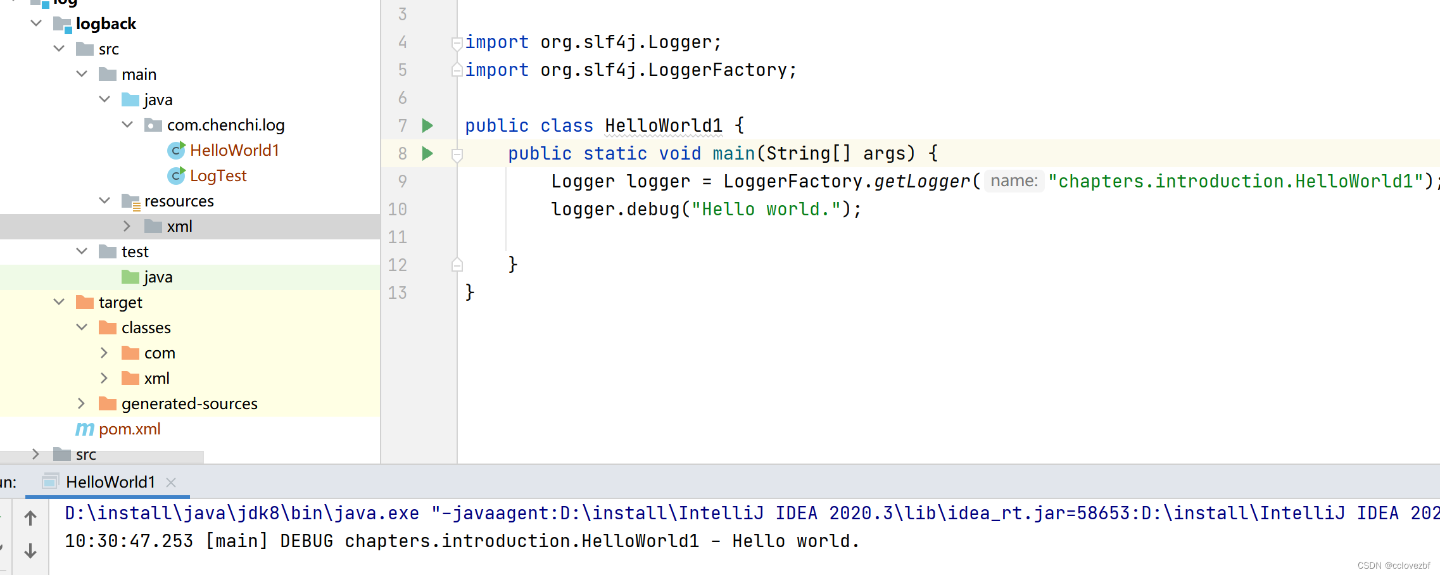Collapse the src folder under logback
The width and height of the screenshot is (1440, 575).
[x=59, y=49]
